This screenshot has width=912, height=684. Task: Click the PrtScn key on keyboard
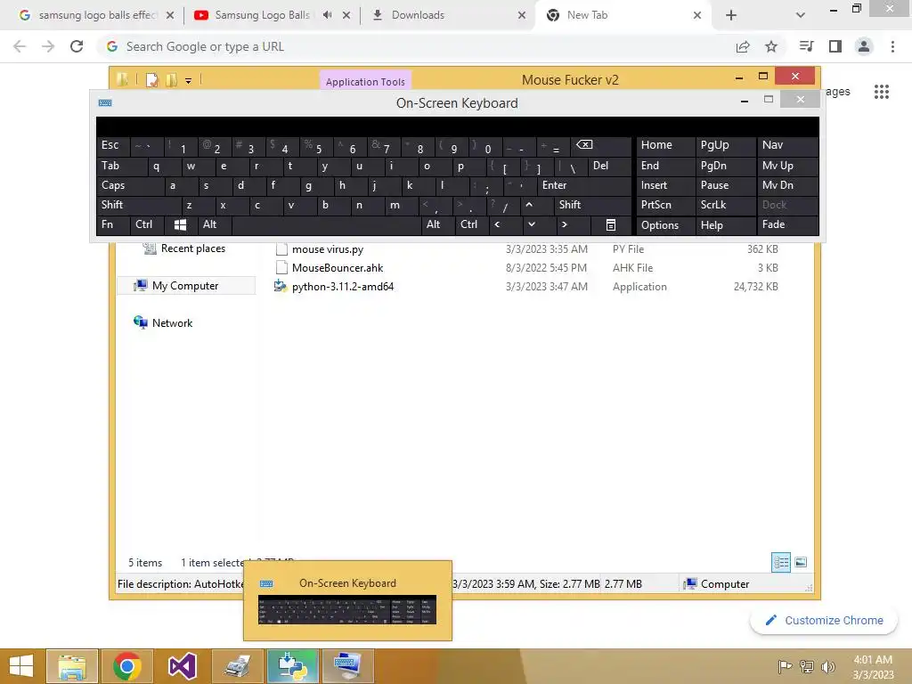[x=665, y=205]
